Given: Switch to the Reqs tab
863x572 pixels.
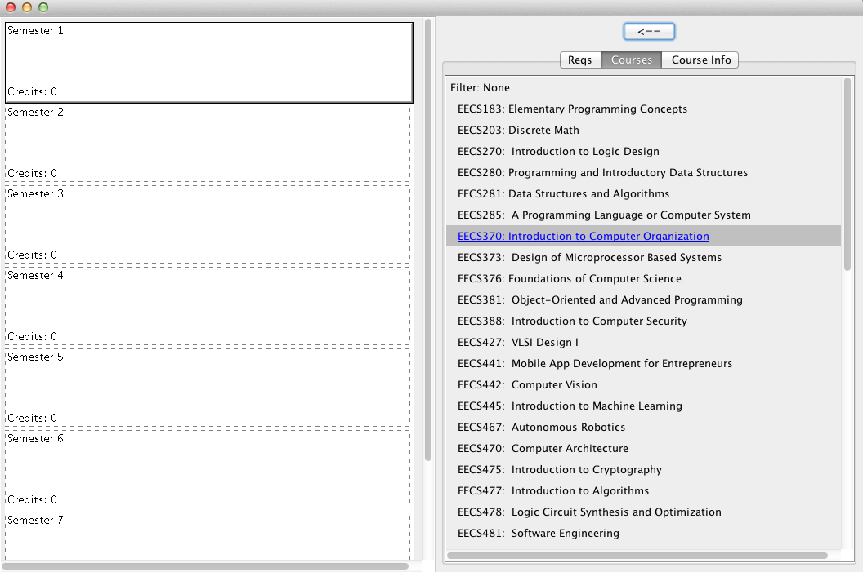Looking at the screenshot, I should point(580,60).
